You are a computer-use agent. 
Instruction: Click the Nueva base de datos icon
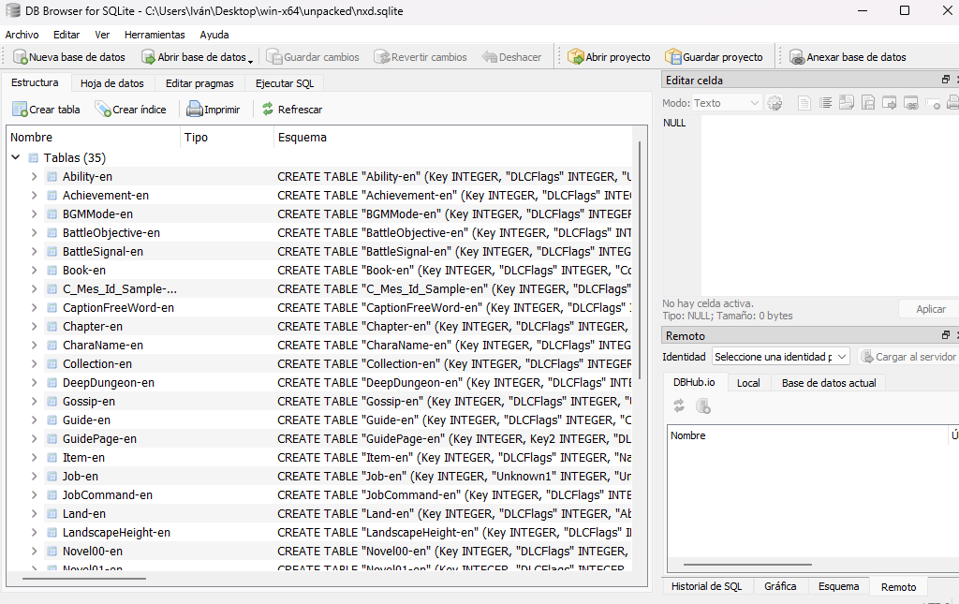coord(19,57)
